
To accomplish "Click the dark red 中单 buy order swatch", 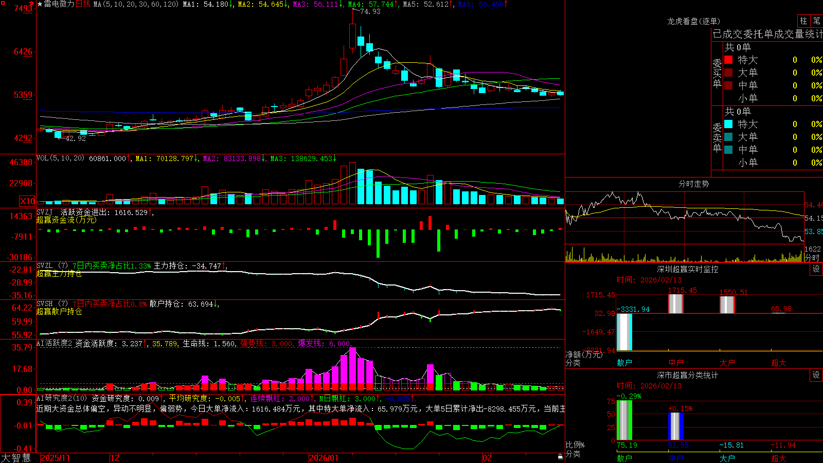I will coord(728,85).
